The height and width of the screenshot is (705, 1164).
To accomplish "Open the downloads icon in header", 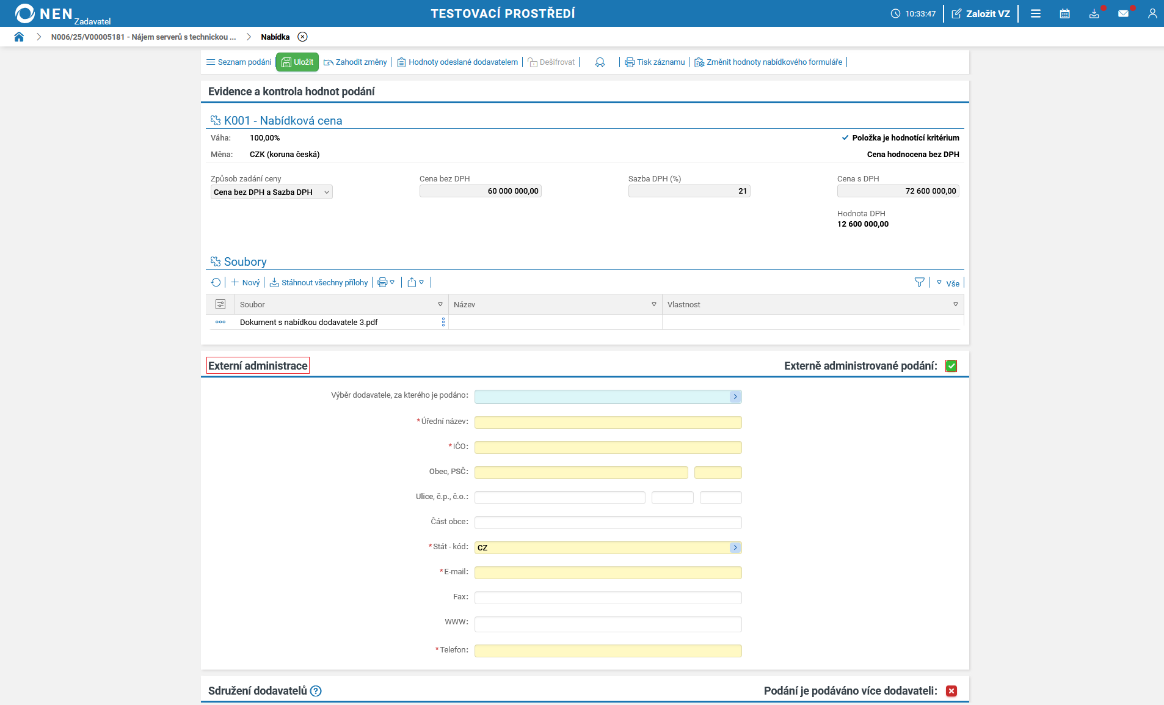I will [1094, 13].
